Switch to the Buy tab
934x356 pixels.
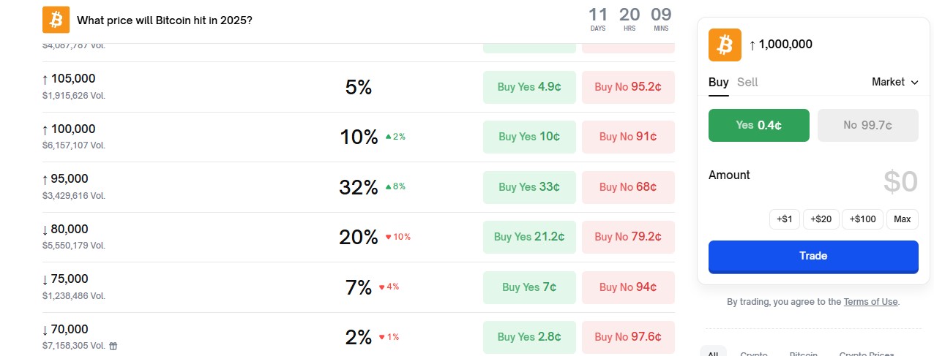coord(718,83)
